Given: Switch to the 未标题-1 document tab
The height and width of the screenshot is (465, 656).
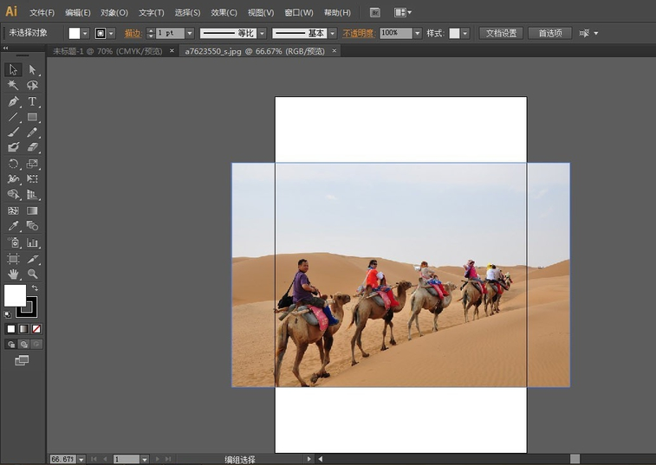Looking at the screenshot, I should click(x=107, y=51).
